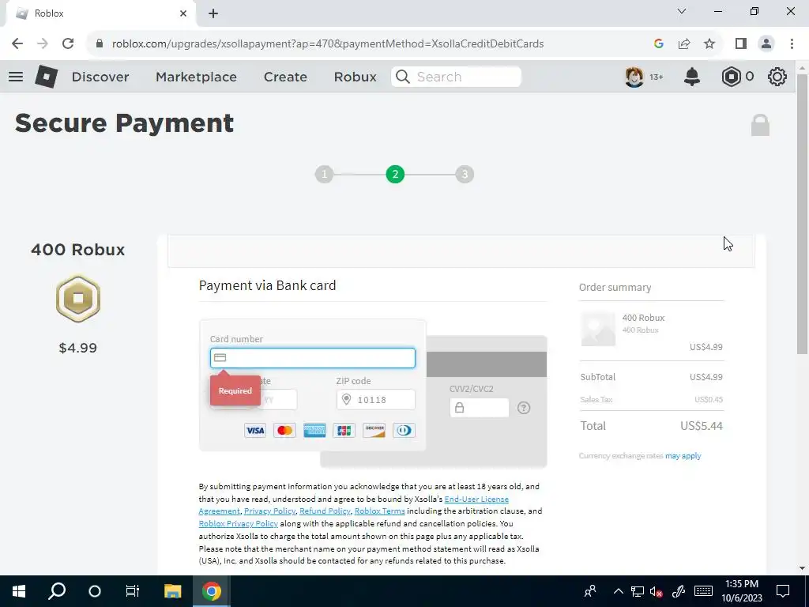
Task: Open the Chrome profile icon
Action: [x=766, y=43]
